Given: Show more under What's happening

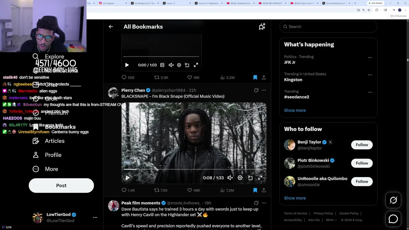Looking at the screenshot, I should click(x=295, y=110).
